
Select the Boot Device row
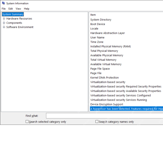(126, 24)
